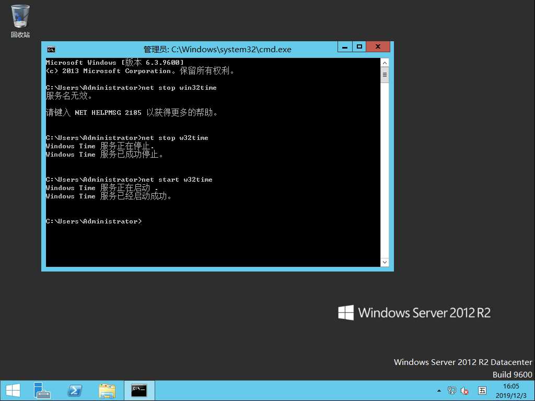Screen dimensions: 535x401
Task: Click the line 'net stop win32time'
Action: click(179, 88)
